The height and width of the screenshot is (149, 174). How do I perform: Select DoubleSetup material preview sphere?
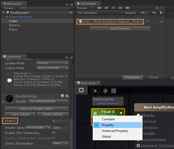9,98
